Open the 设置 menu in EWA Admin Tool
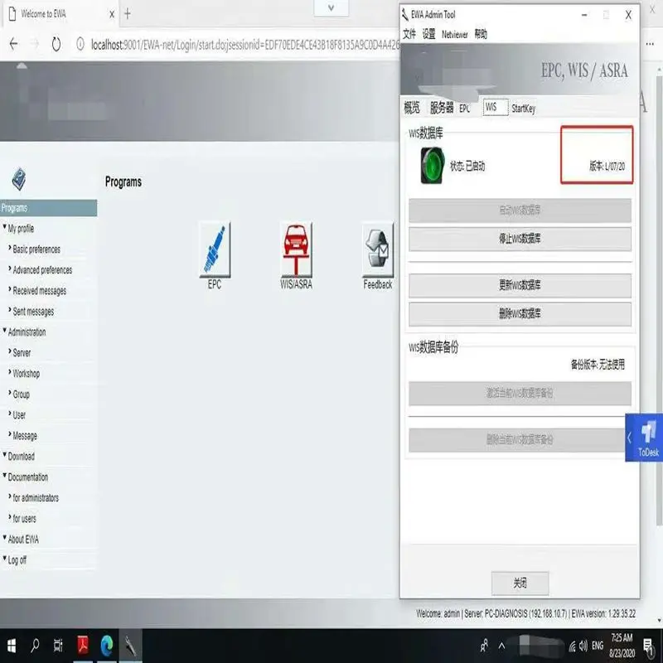 (428, 34)
